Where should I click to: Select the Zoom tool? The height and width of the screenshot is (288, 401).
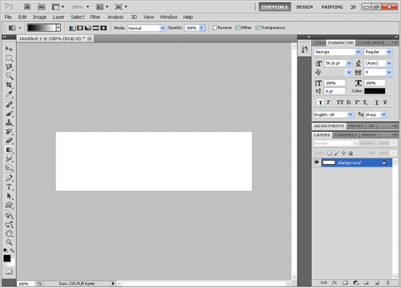click(9, 242)
